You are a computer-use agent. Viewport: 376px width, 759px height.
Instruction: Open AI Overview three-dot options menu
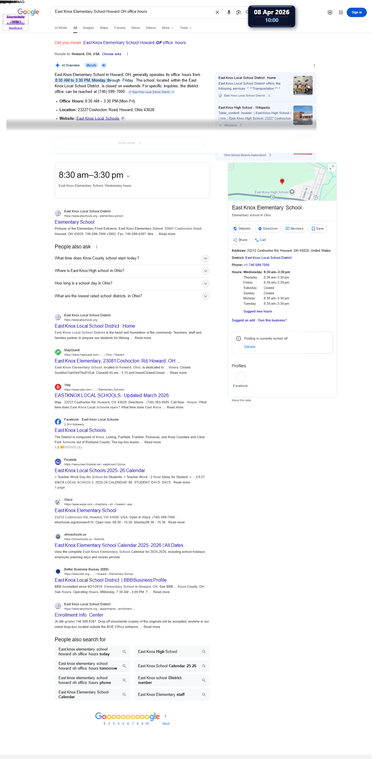(314, 66)
